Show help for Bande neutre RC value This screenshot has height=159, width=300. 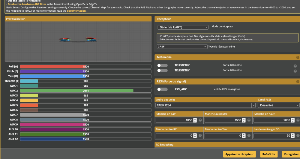coord(200,136)
